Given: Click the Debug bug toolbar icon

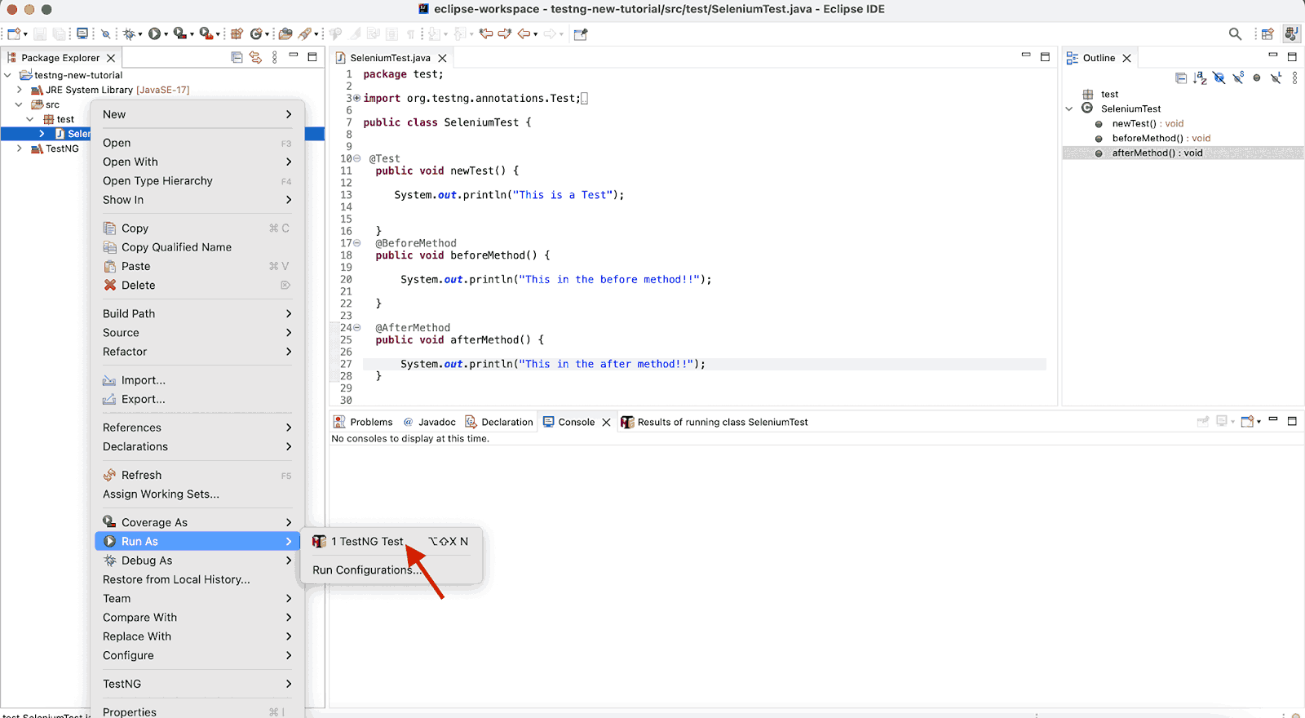Looking at the screenshot, I should [129, 33].
